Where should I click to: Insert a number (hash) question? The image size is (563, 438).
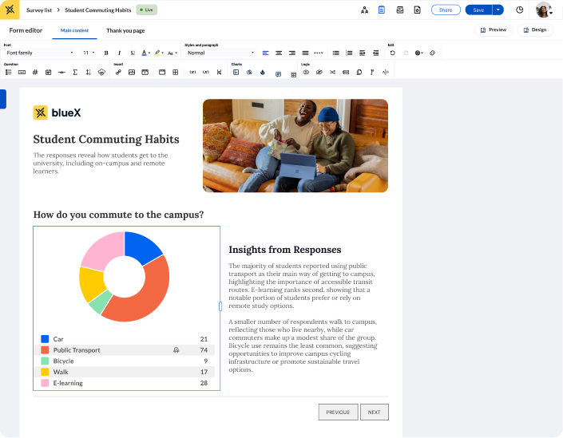click(35, 72)
